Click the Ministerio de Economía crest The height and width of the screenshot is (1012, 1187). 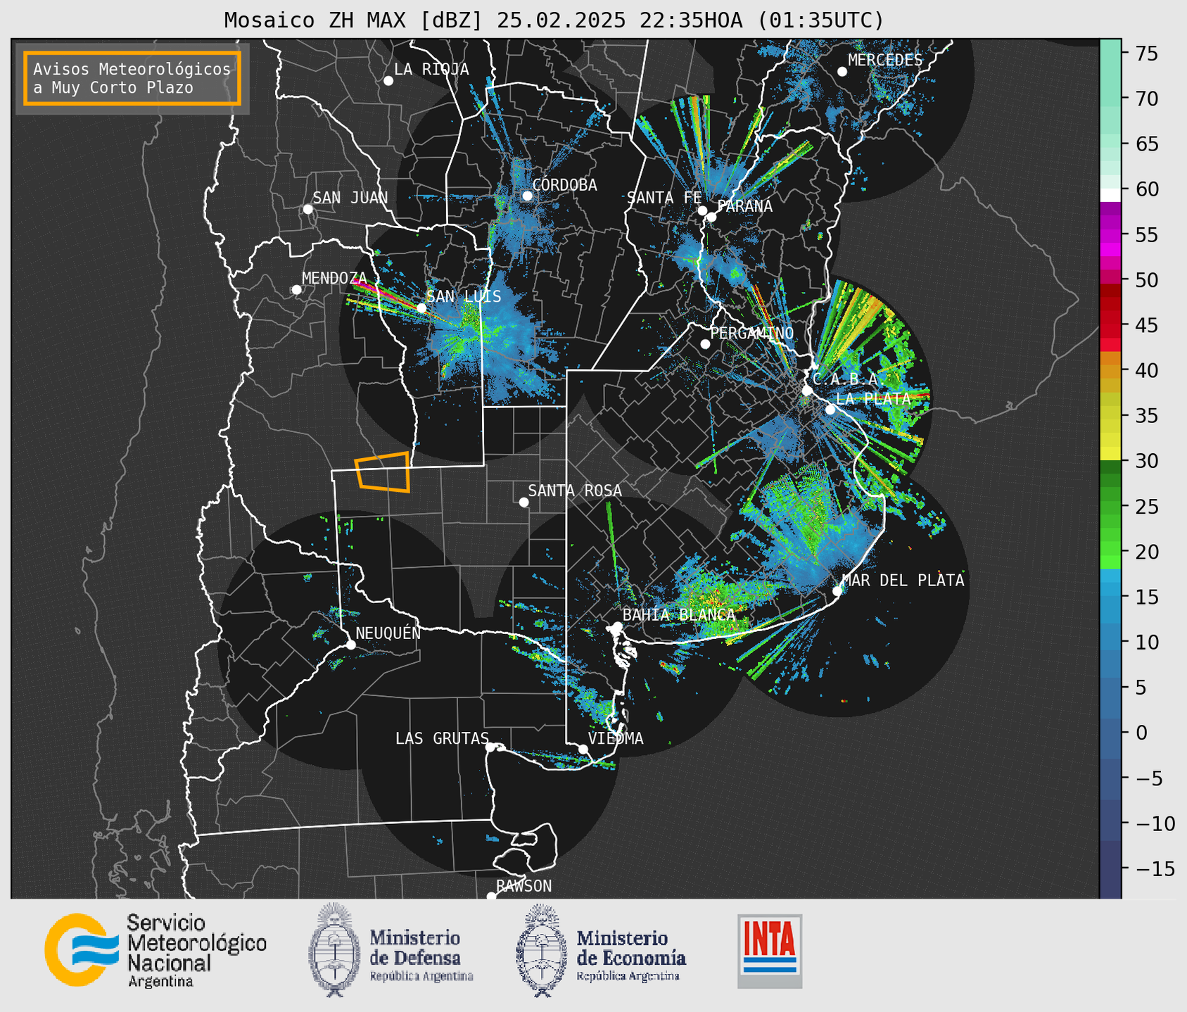click(x=542, y=950)
